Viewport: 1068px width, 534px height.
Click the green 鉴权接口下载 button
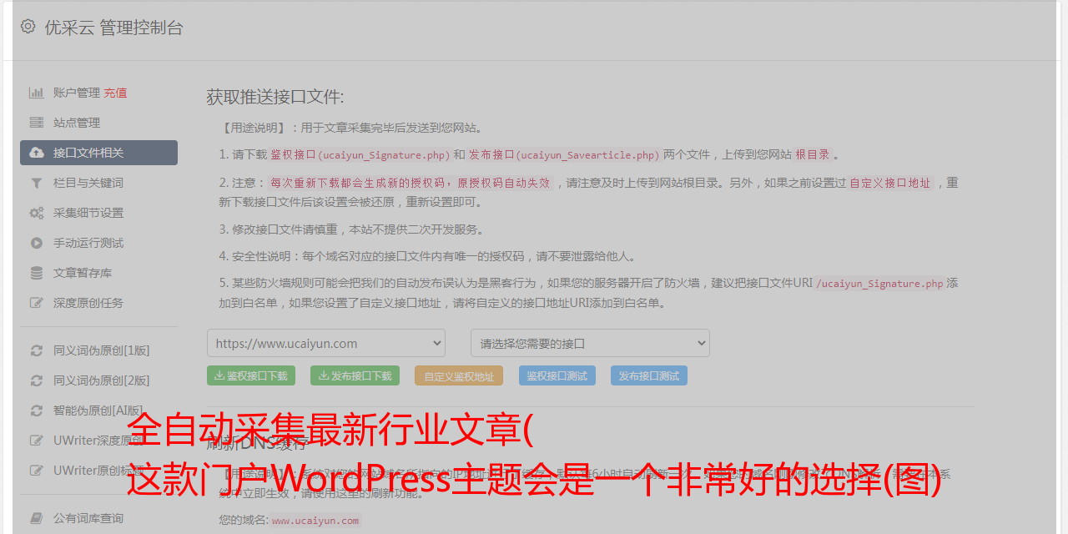tap(250, 375)
